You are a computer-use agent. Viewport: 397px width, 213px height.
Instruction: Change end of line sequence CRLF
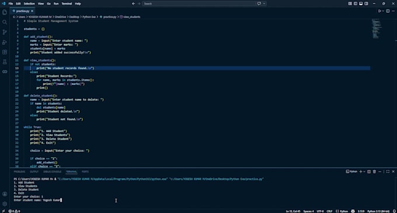point(330,211)
